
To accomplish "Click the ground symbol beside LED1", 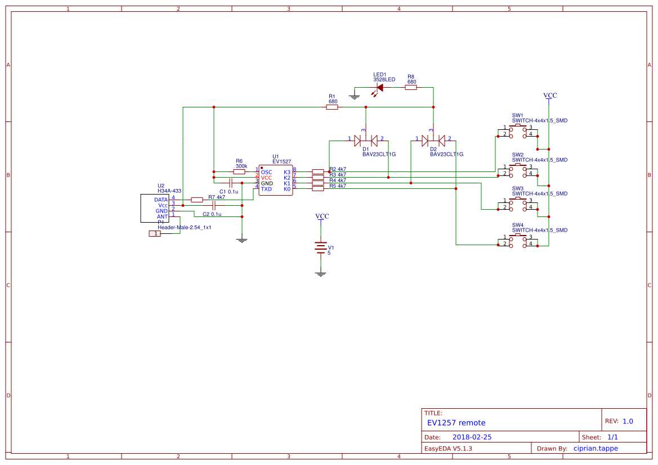I will 355,97.
